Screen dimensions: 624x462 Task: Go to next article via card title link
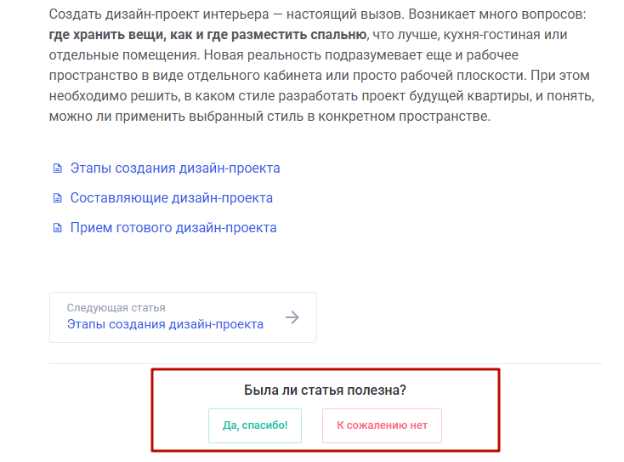pos(165,324)
